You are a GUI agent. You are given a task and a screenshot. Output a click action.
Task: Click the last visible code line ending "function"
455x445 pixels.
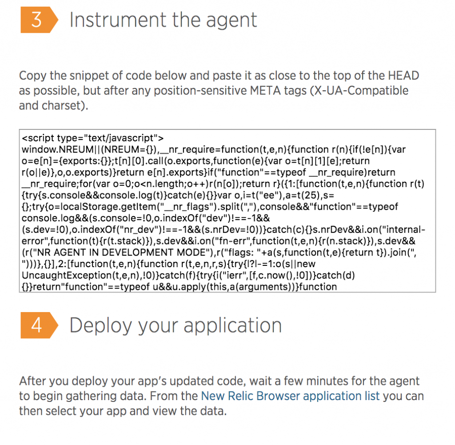pyautogui.click(x=180, y=287)
